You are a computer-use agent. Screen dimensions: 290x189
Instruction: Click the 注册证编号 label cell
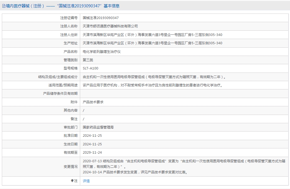click(x=69, y=18)
